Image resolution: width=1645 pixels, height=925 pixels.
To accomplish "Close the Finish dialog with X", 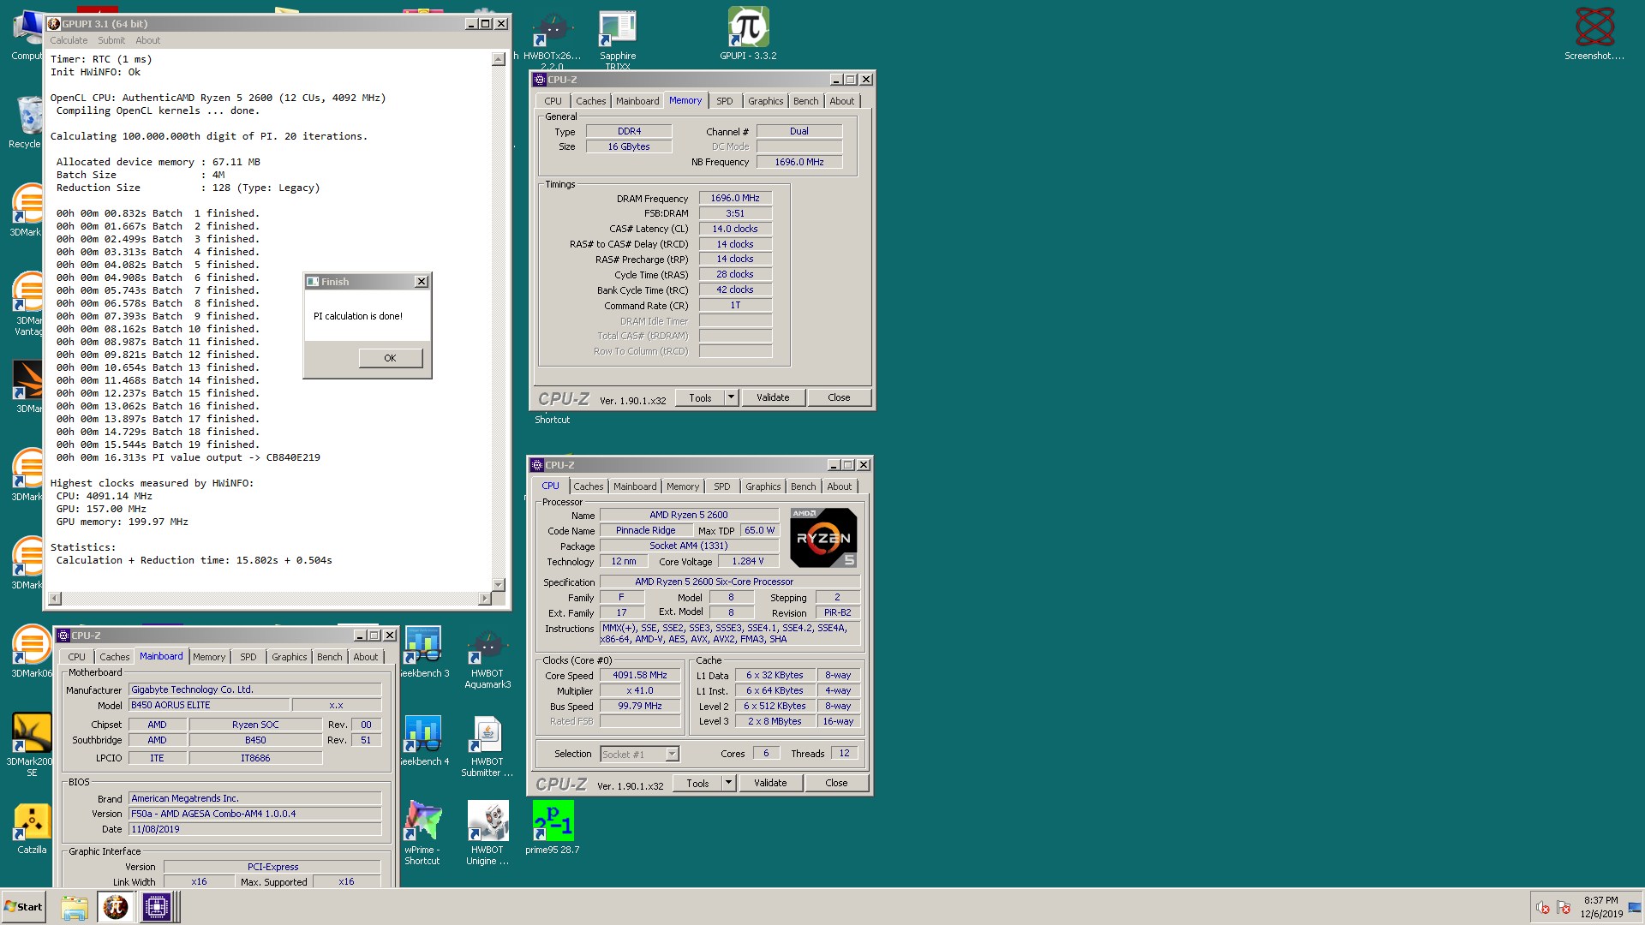I will (421, 282).
